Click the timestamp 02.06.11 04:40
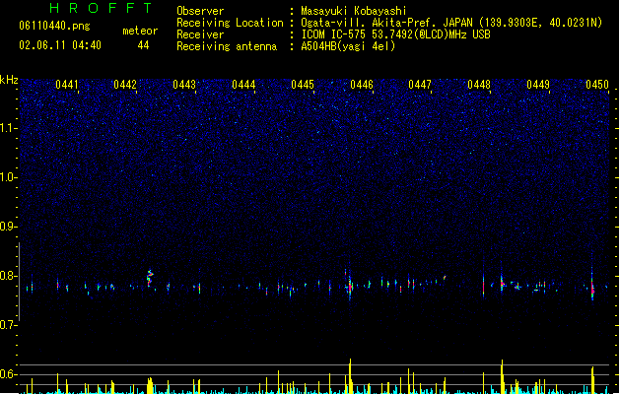Screen dimensions: 620x394 coord(60,45)
